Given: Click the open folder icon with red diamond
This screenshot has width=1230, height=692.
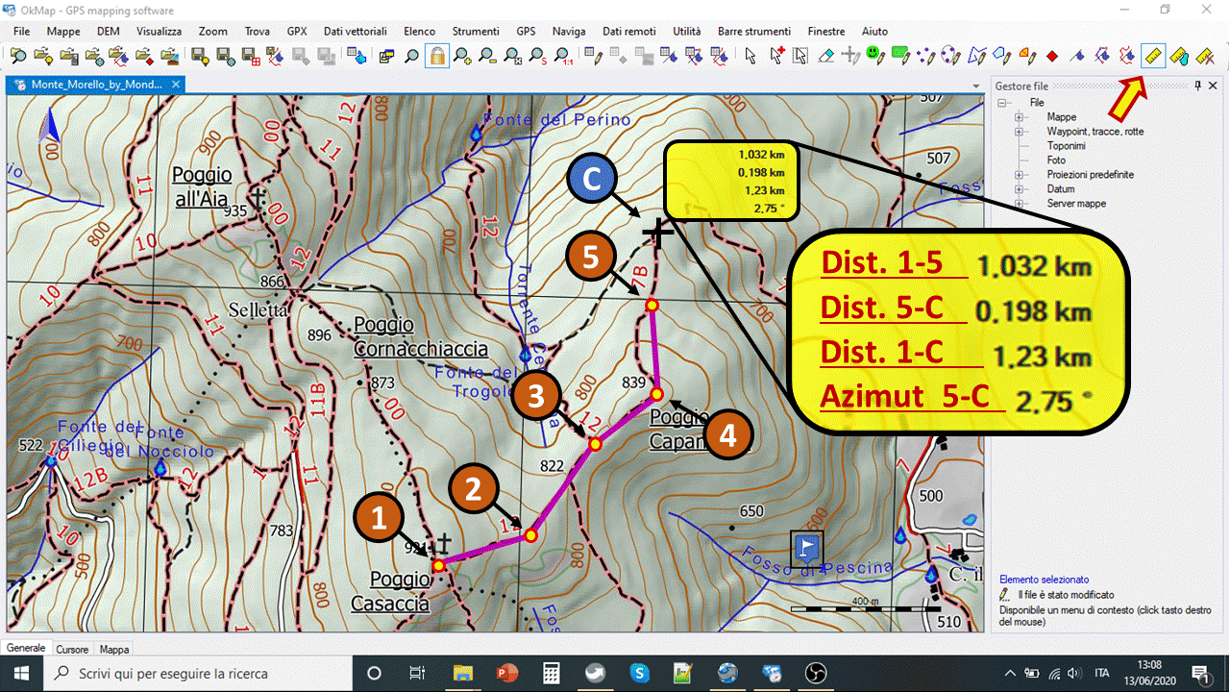Looking at the screenshot, I should click(x=143, y=56).
